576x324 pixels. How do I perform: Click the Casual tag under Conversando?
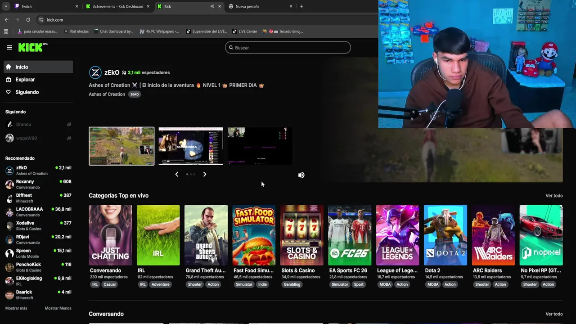[109, 284]
